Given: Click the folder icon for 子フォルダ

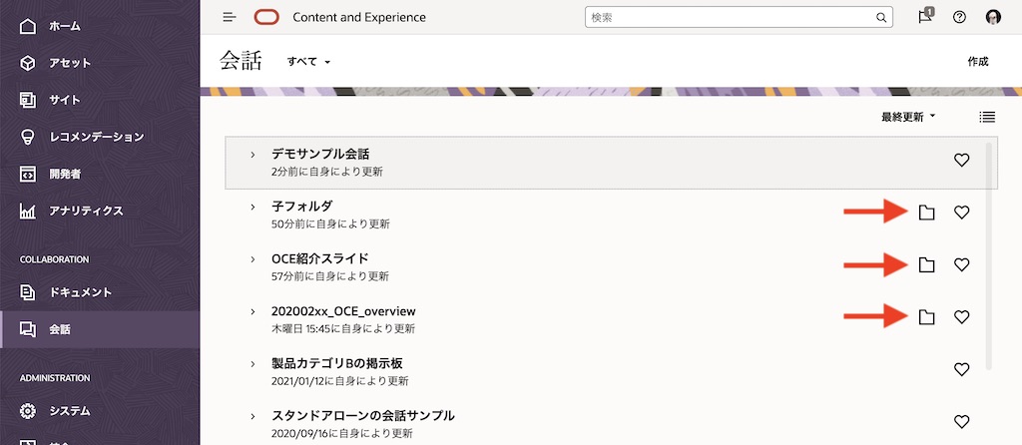Looking at the screenshot, I should click(926, 213).
